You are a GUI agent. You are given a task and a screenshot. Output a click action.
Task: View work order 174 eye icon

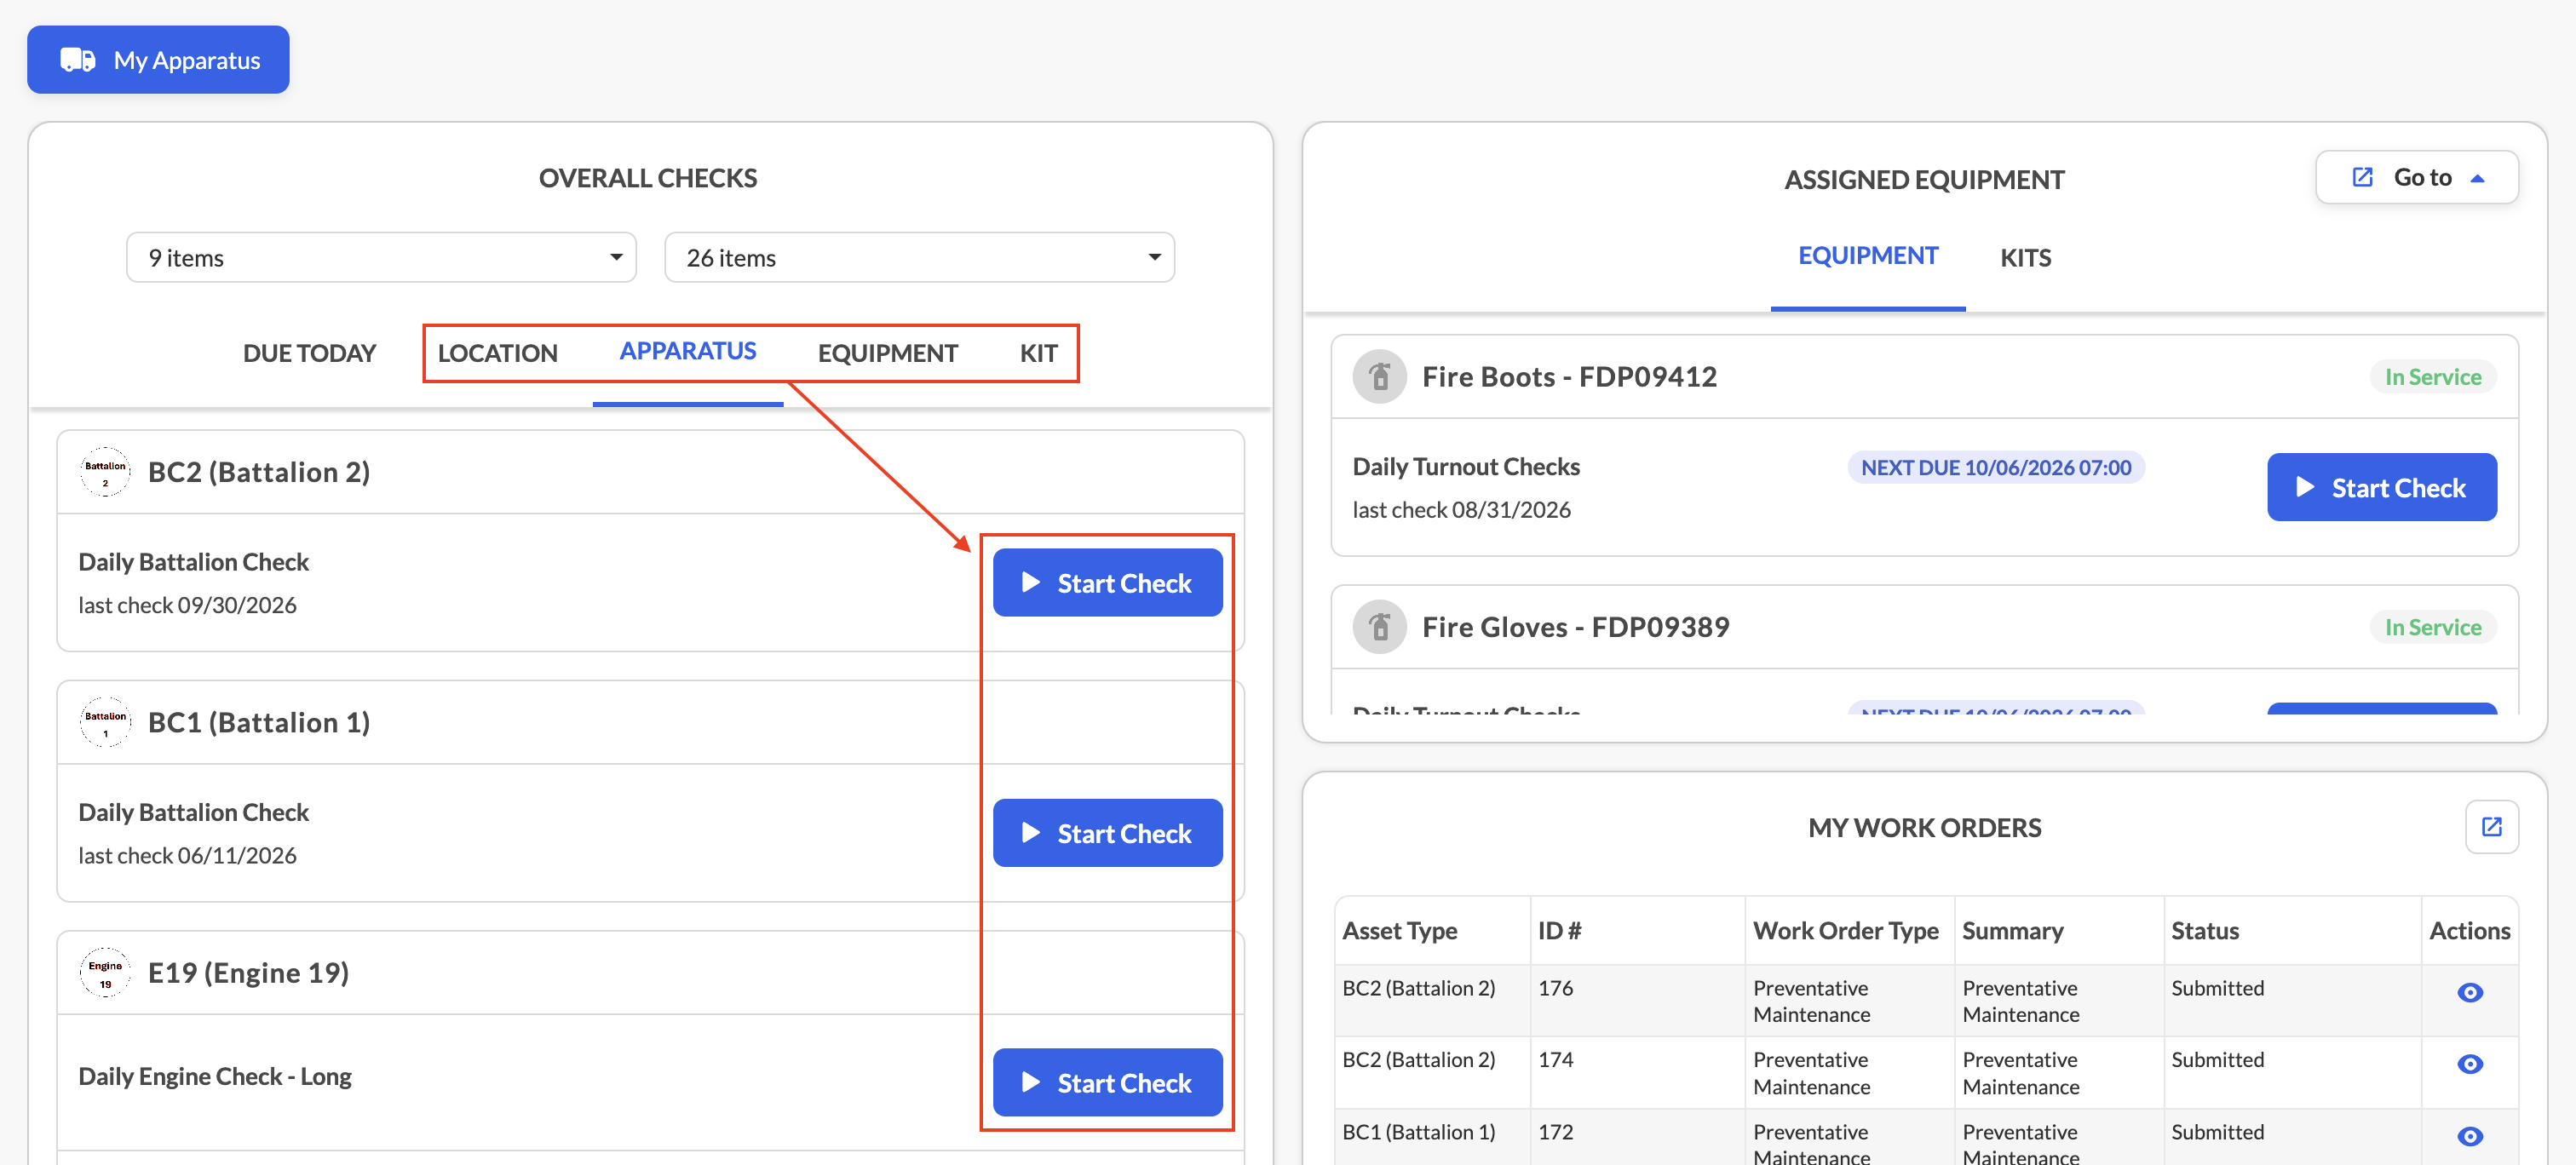tap(2469, 1064)
